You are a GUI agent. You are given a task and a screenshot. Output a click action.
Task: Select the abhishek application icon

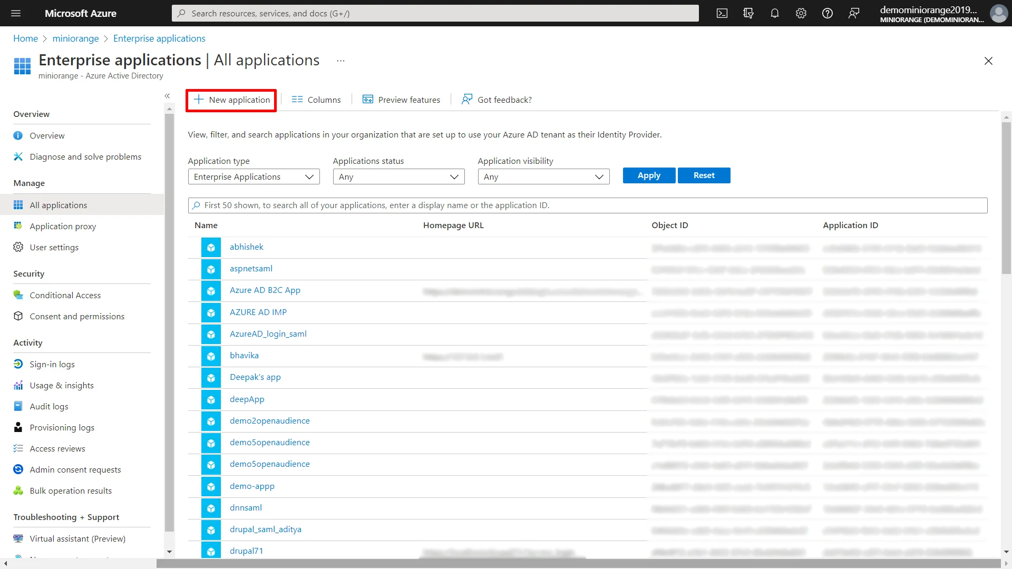211,247
